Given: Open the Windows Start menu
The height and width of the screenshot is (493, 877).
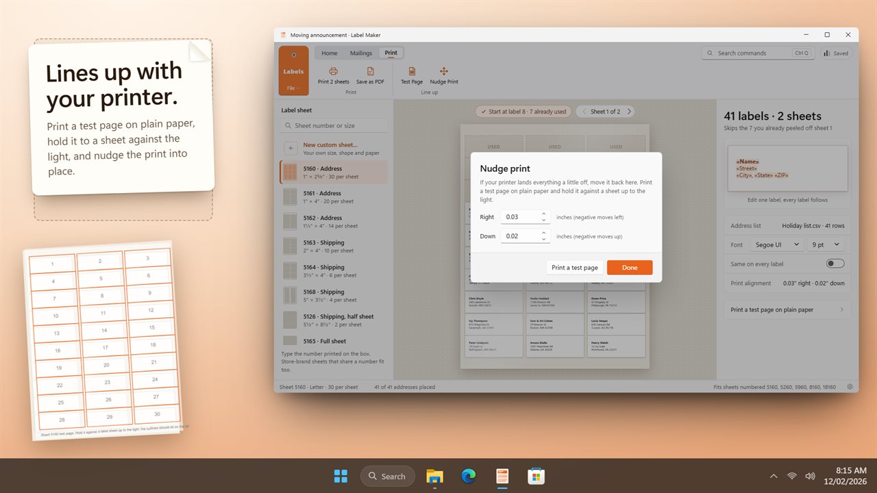Looking at the screenshot, I should (341, 476).
